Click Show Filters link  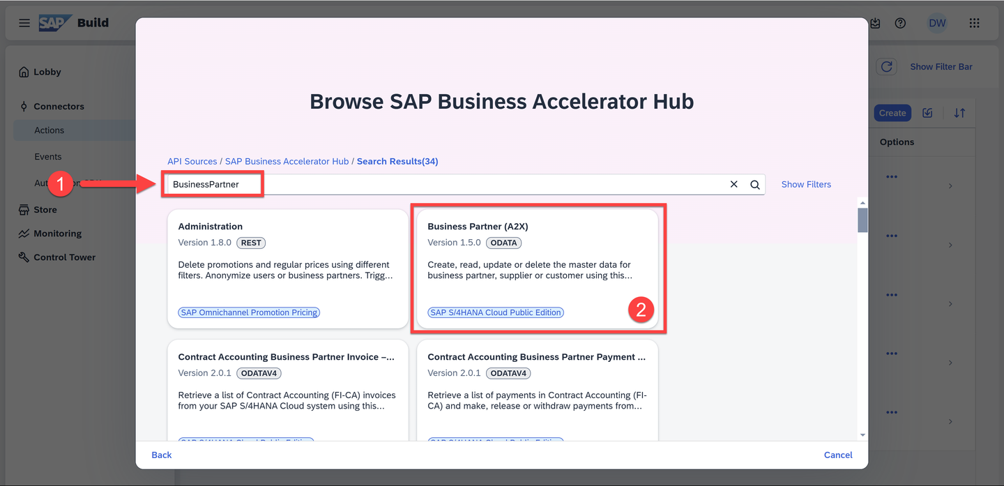(x=806, y=185)
